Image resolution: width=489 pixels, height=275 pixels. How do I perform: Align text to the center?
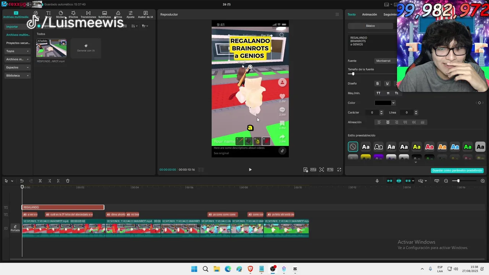pyautogui.click(x=388, y=122)
